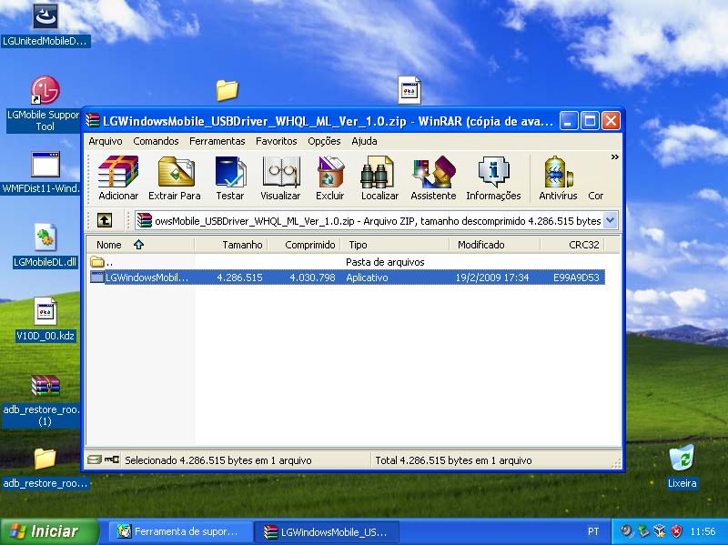Click the taskbar clock 11:56
This screenshot has height=545, width=728.
coord(703,531)
